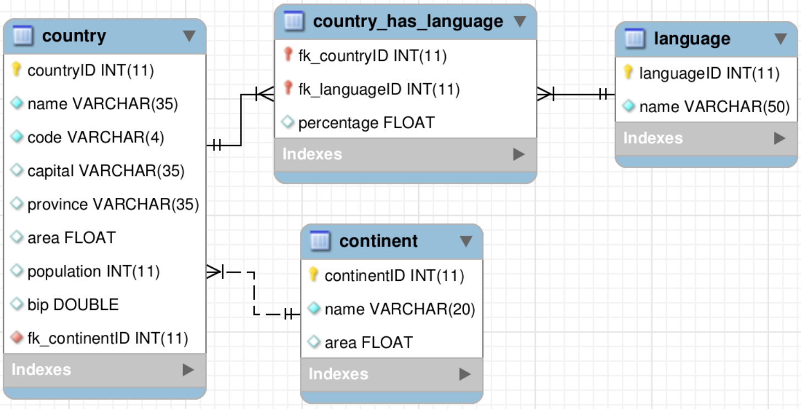
Task: Select the percentage FLOAT column
Action: point(366,123)
